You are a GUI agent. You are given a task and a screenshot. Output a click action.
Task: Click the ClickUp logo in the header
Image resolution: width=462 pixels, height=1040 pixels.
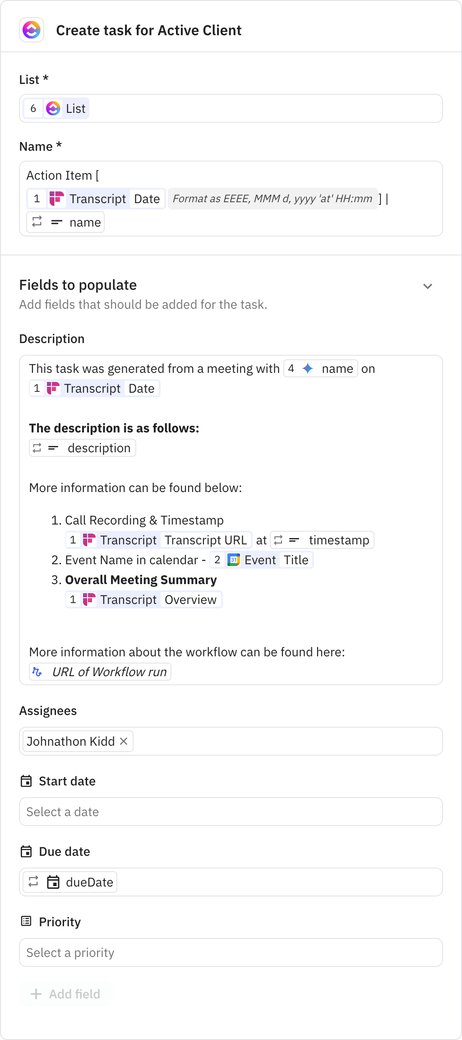click(31, 30)
